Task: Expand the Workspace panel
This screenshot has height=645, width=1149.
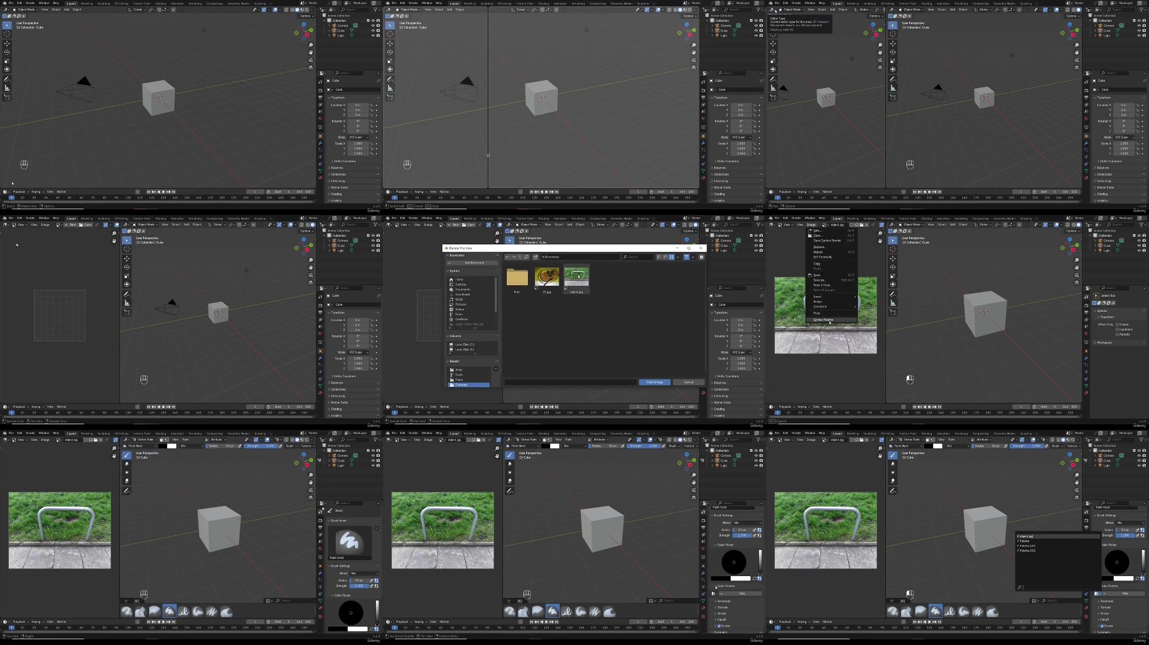Action: 1104,343
